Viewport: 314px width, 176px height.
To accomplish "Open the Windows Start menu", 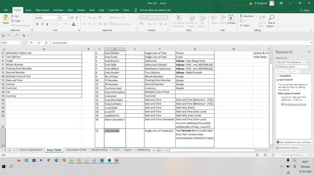I will pos(3,166).
